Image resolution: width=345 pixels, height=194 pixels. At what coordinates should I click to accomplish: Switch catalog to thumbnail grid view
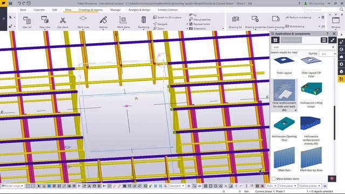[x=275, y=40]
